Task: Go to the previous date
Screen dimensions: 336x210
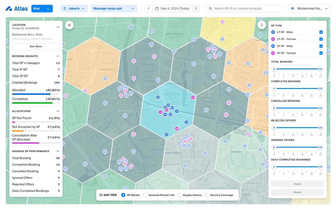Action: [149, 9]
